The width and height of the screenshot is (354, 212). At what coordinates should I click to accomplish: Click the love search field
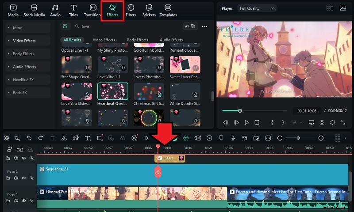click(x=127, y=26)
